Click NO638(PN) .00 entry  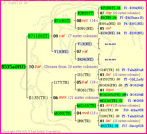point(111,85)
